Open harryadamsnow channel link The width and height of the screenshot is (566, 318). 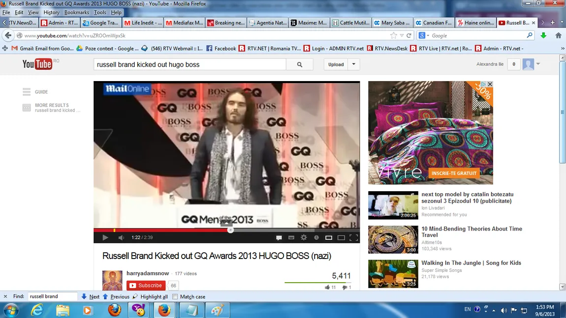[148, 273]
